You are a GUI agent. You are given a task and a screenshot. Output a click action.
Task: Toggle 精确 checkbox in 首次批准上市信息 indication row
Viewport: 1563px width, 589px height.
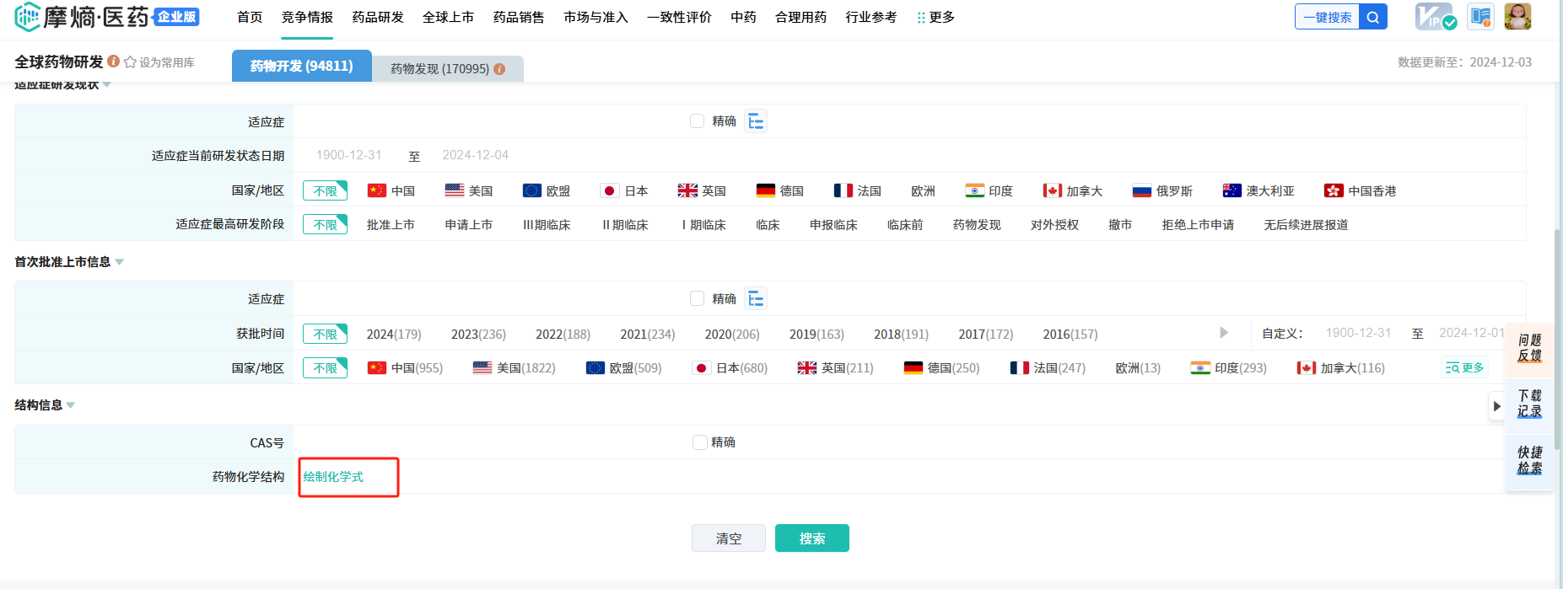698,298
